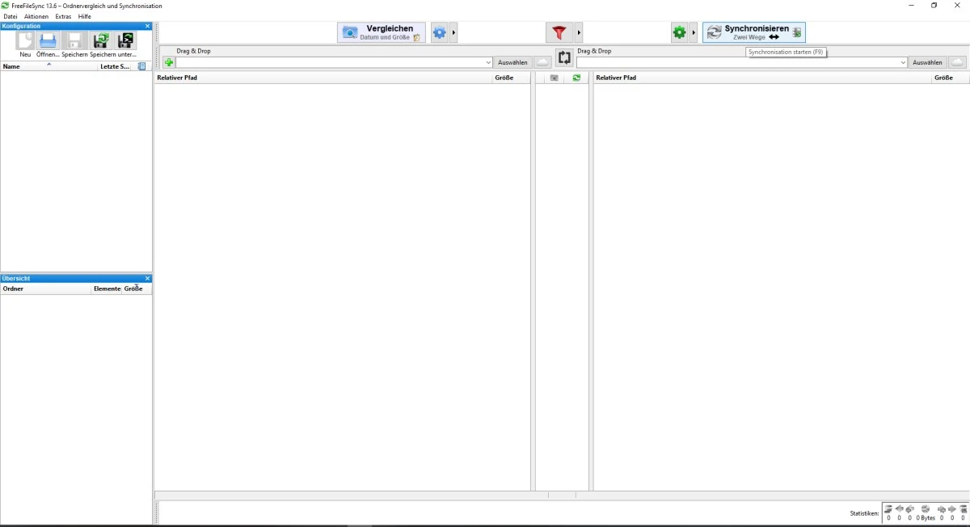970x527 pixels.
Task: Create a new configuration with Neu icon
Action: pyautogui.click(x=26, y=40)
